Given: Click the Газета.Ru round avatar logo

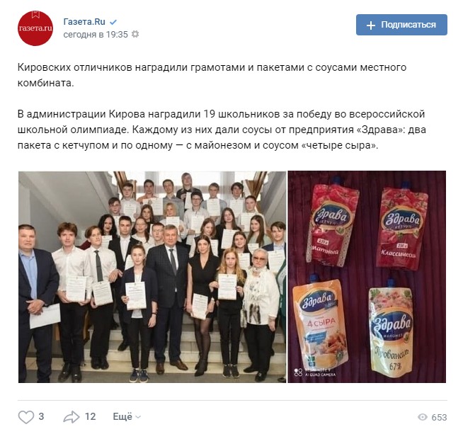Looking at the screenshot, I should pyautogui.click(x=35, y=28).
